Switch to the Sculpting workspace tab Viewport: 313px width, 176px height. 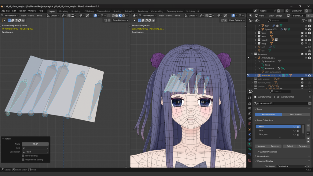pyautogui.click(x=75, y=11)
